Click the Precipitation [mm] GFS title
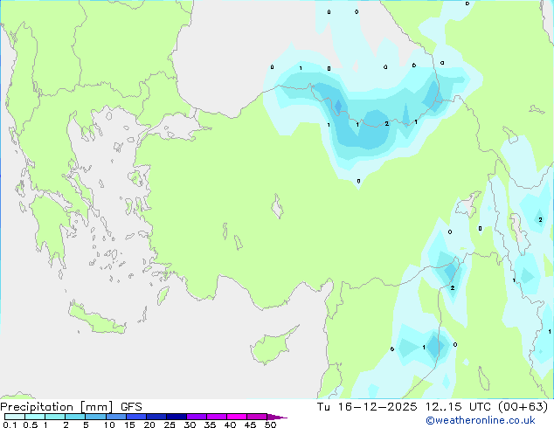 click(x=71, y=407)
